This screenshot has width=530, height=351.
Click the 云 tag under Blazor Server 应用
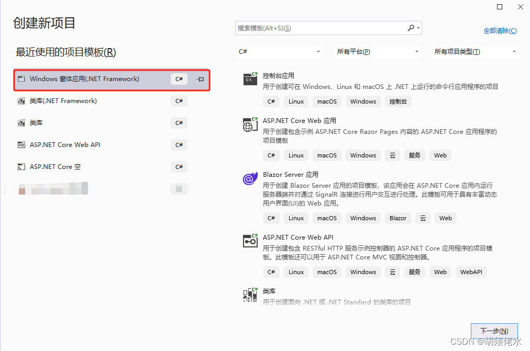(x=423, y=218)
